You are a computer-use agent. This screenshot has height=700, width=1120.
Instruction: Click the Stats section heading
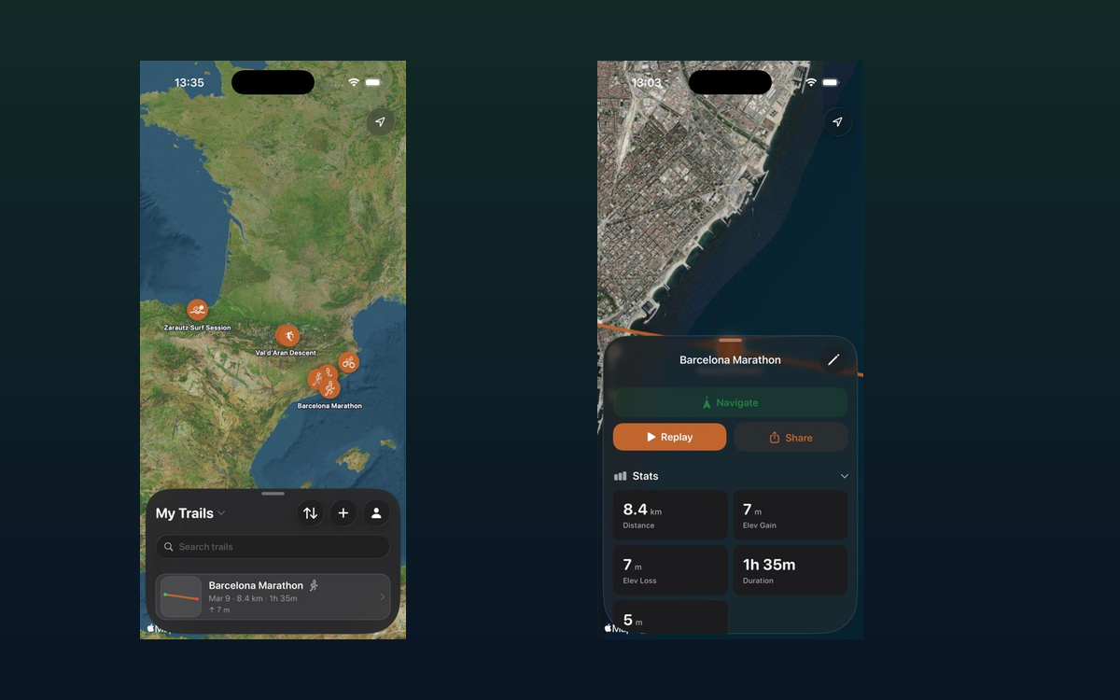click(645, 476)
